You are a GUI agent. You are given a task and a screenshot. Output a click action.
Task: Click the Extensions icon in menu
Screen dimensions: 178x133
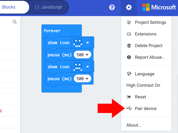[129, 34]
